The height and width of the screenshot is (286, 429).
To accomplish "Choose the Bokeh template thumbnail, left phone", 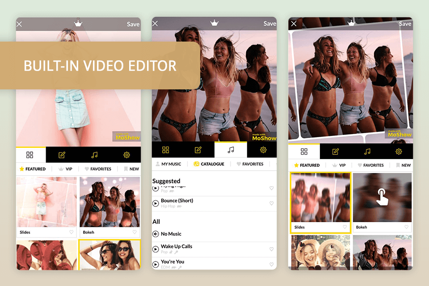I will point(110,202).
